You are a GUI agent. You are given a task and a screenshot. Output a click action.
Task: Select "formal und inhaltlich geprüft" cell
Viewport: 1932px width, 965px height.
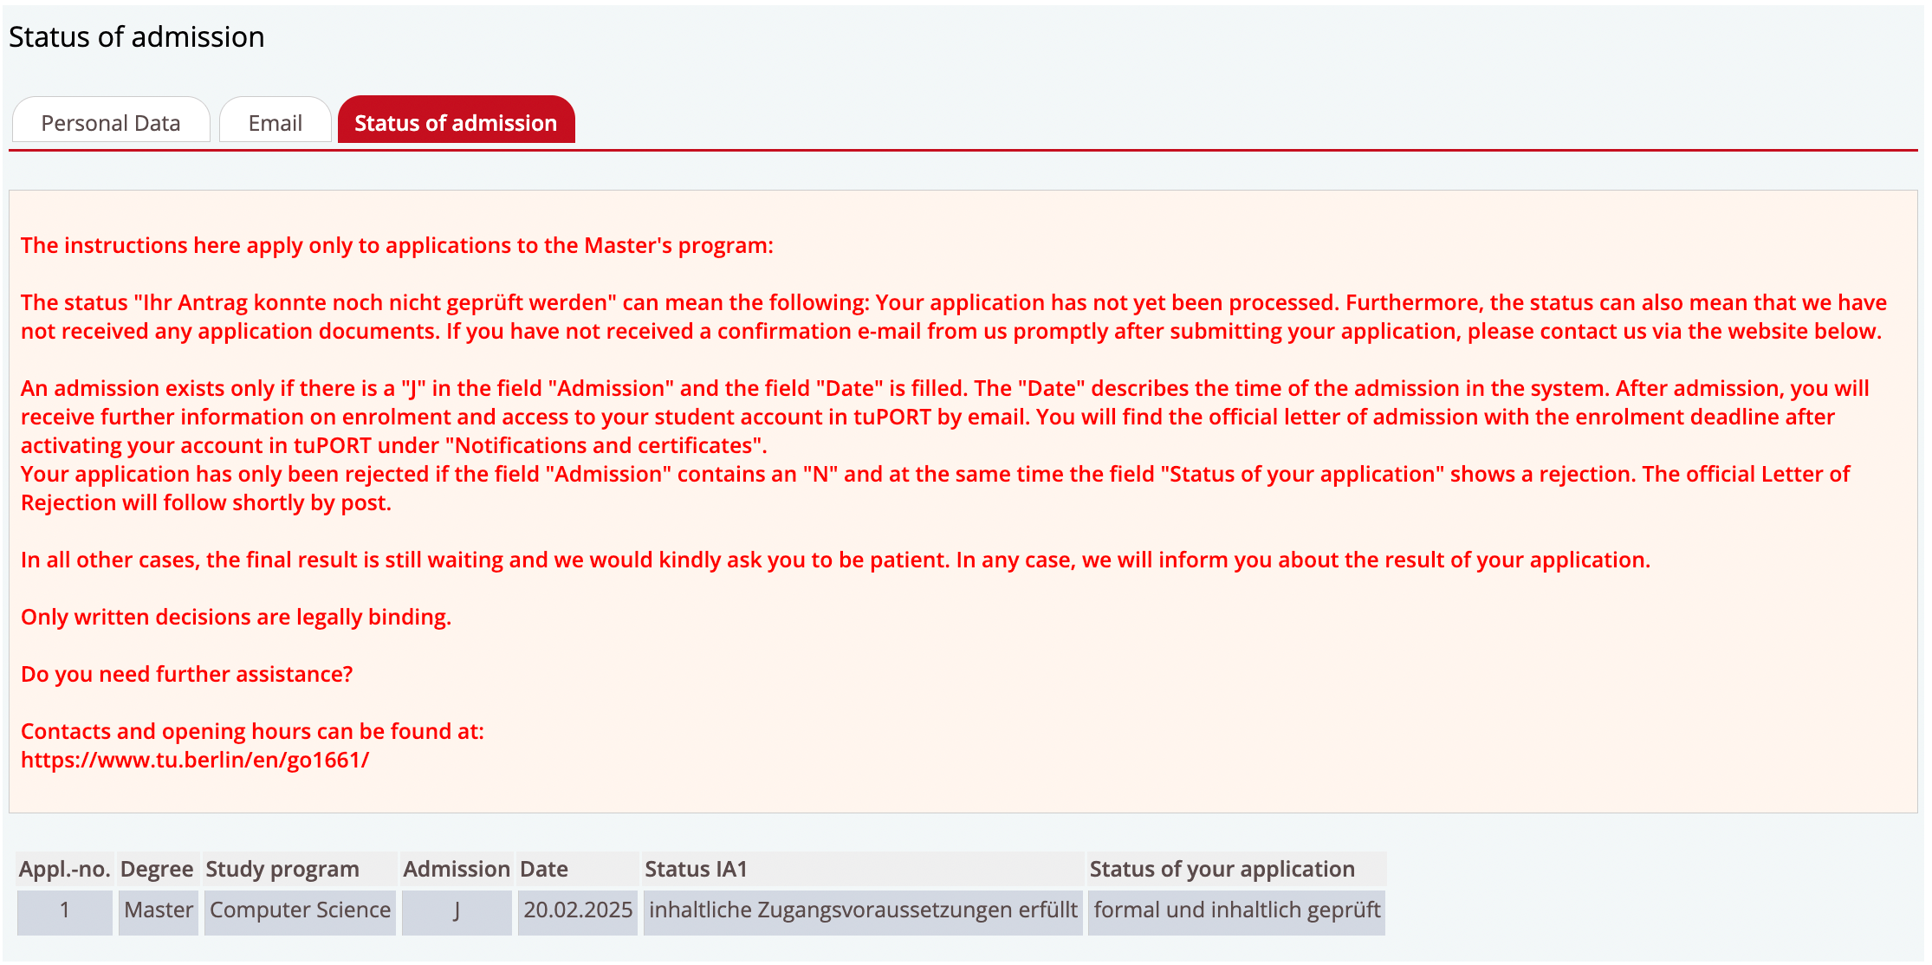[1236, 912]
